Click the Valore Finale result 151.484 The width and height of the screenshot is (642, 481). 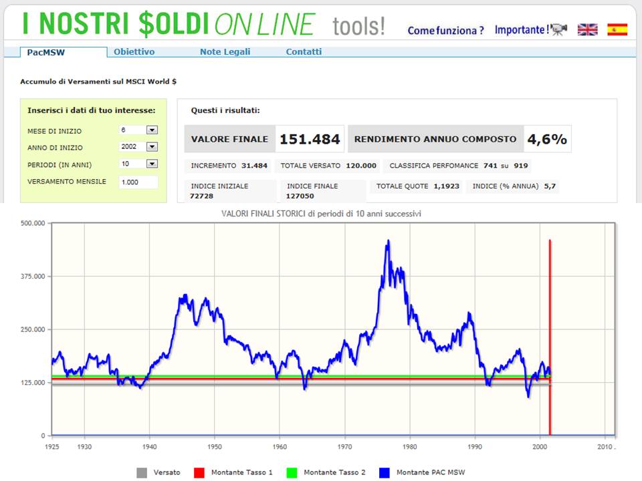point(310,139)
